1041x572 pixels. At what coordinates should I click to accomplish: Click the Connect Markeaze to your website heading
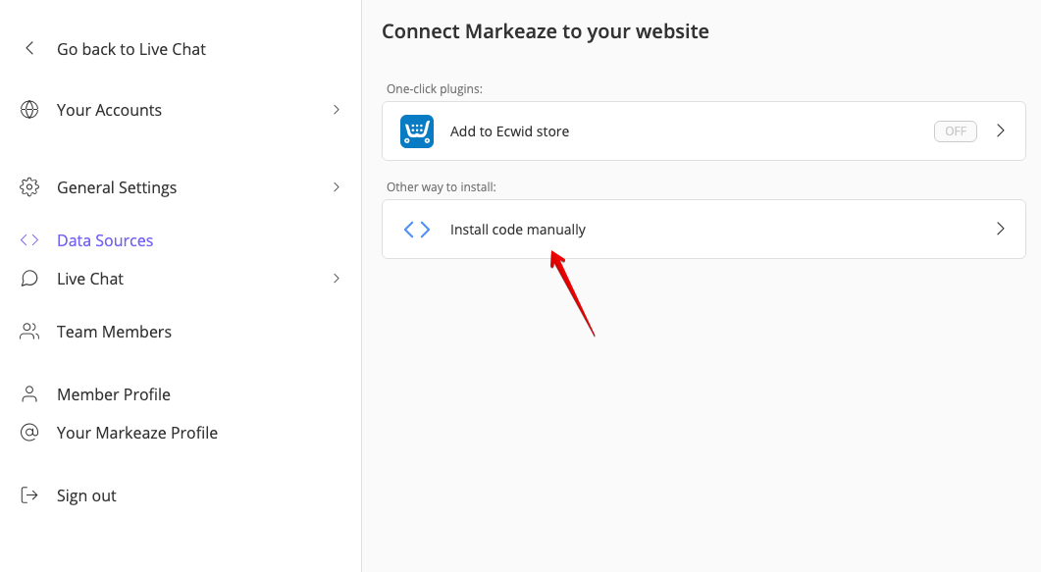pyautogui.click(x=546, y=31)
